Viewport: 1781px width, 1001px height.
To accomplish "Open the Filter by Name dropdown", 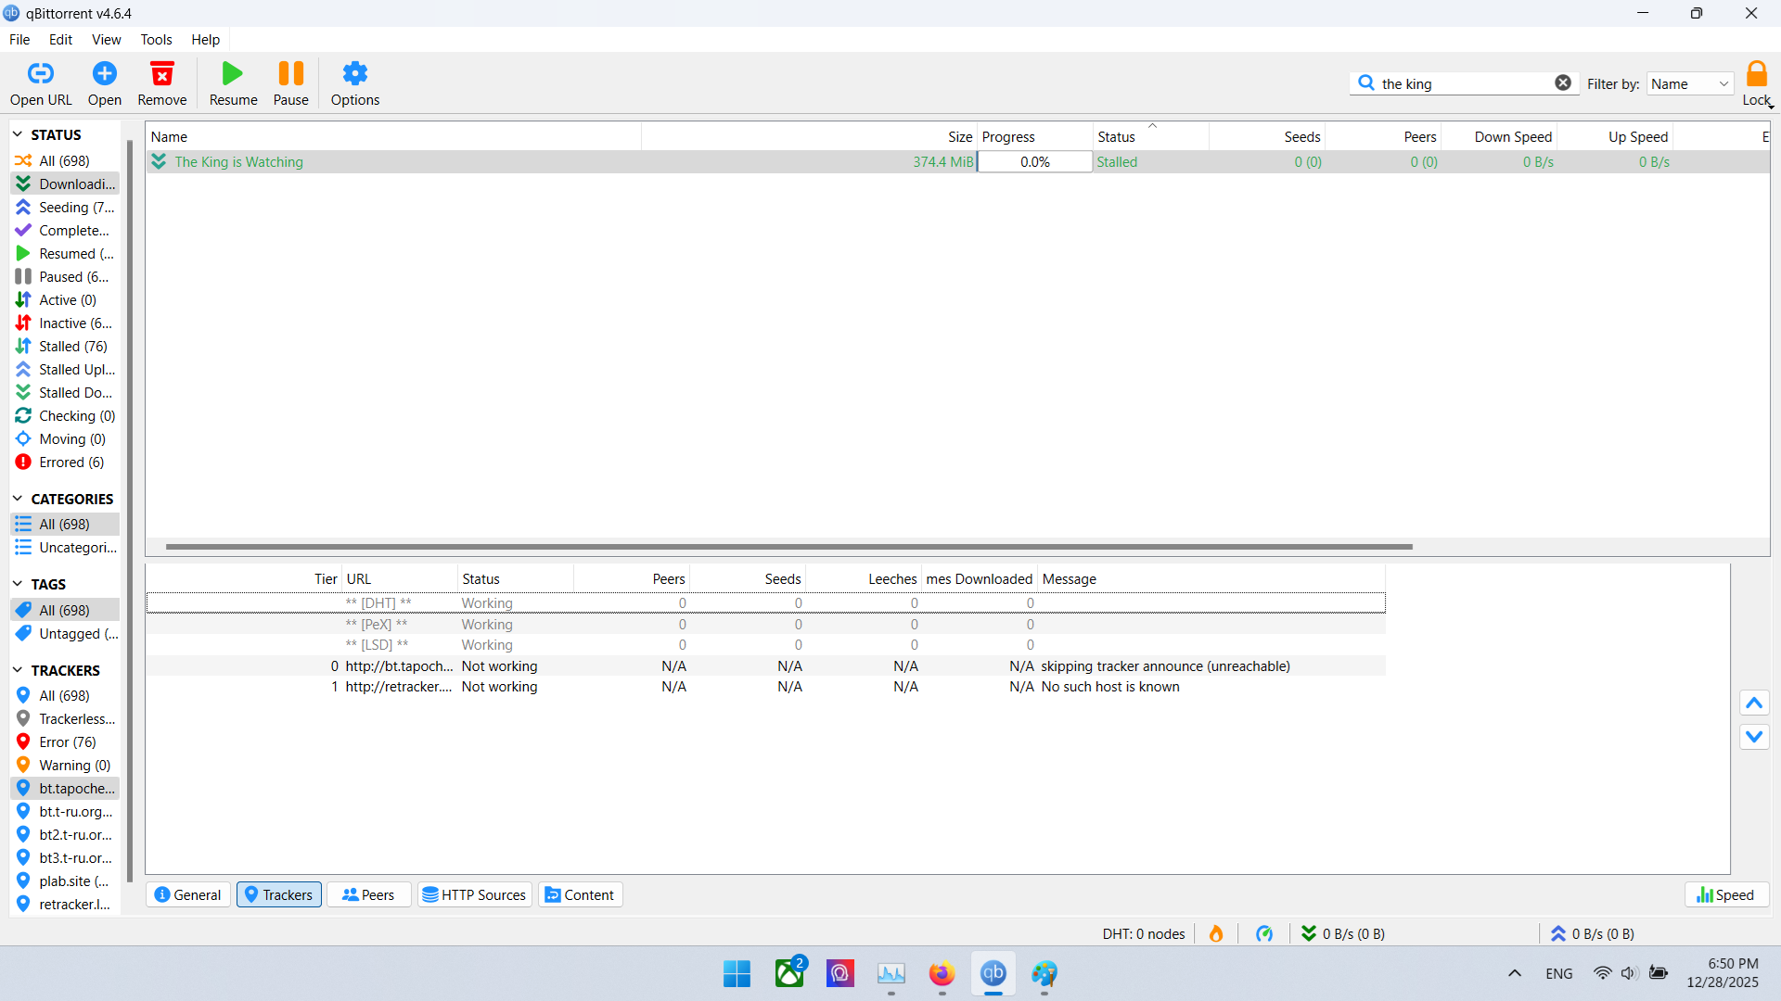I will click(x=1691, y=84).
